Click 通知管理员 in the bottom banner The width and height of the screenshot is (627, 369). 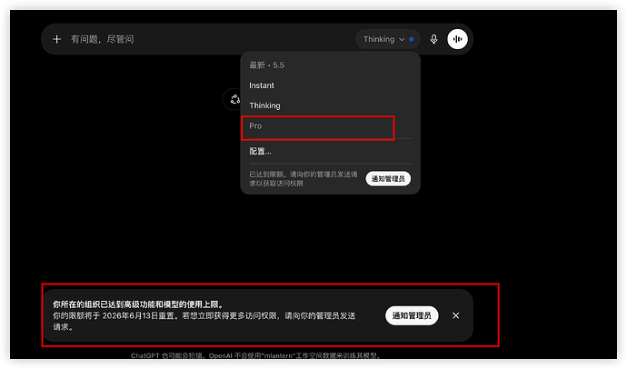412,315
